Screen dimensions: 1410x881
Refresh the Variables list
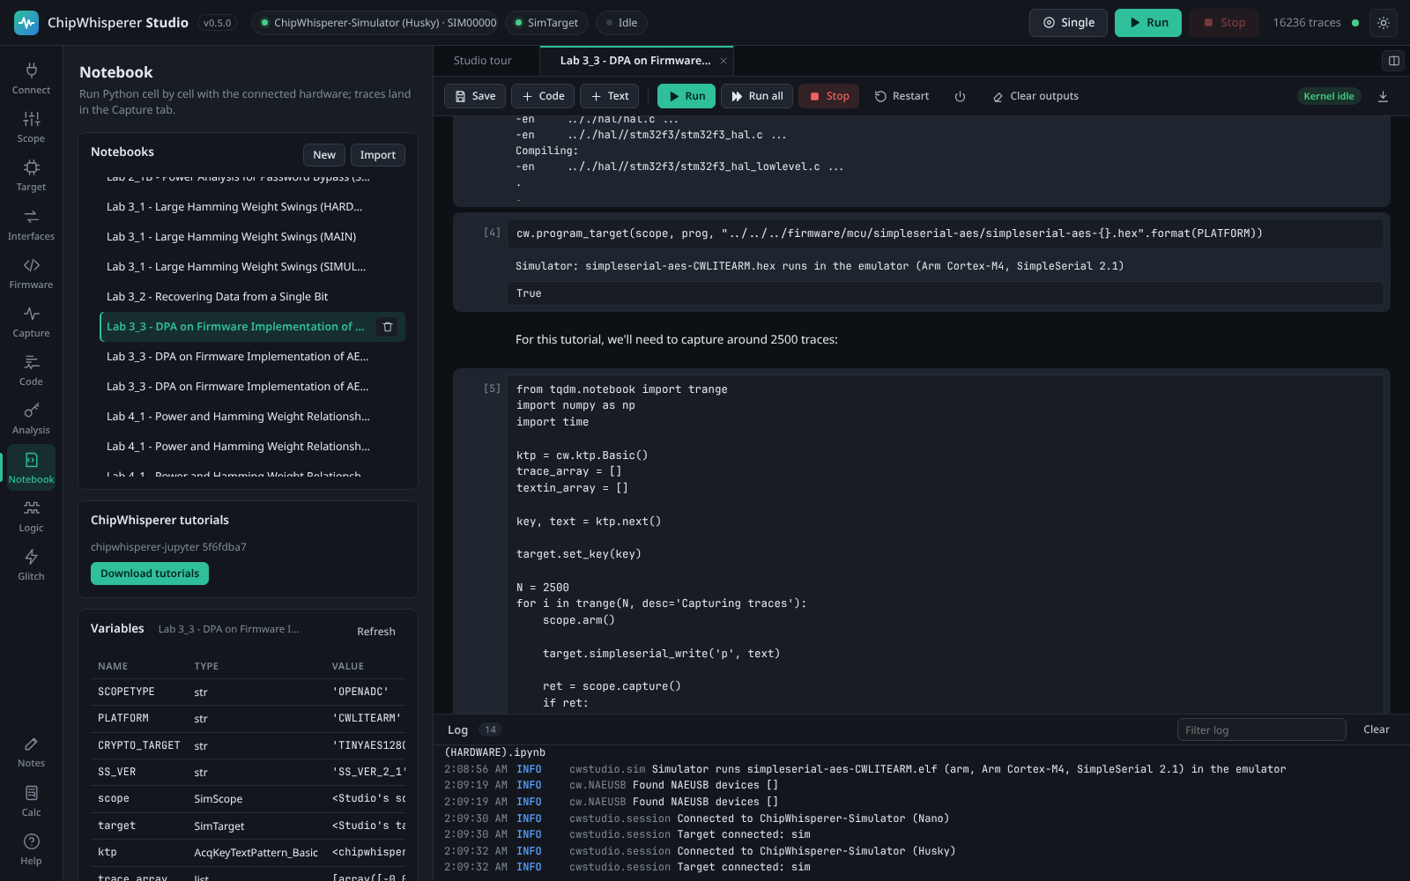(x=376, y=632)
